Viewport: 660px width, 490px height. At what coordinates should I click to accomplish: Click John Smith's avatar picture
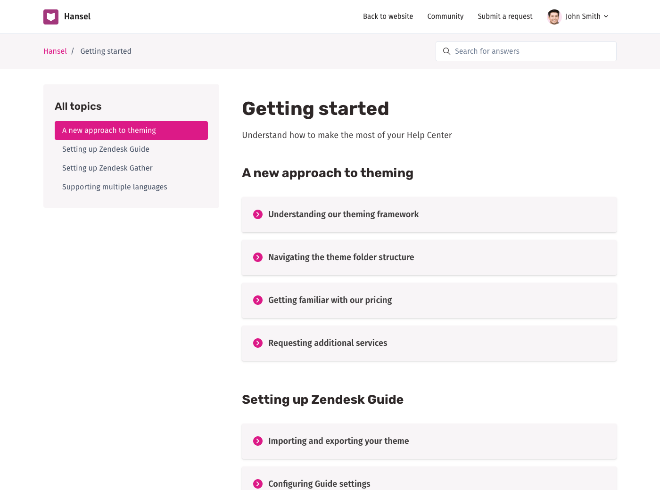pyautogui.click(x=554, y=17)
